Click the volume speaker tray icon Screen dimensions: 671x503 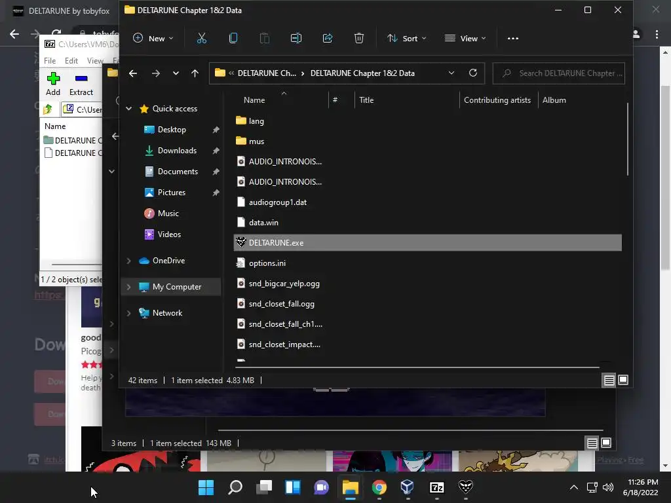[x=607, y=487]
